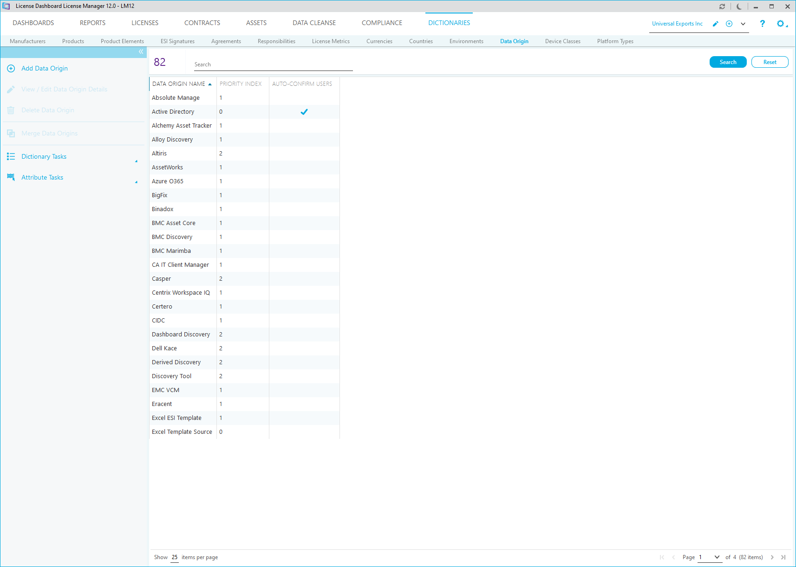
Task: Click the Universal Exports Inc link
Action: [x=678, y=24]
